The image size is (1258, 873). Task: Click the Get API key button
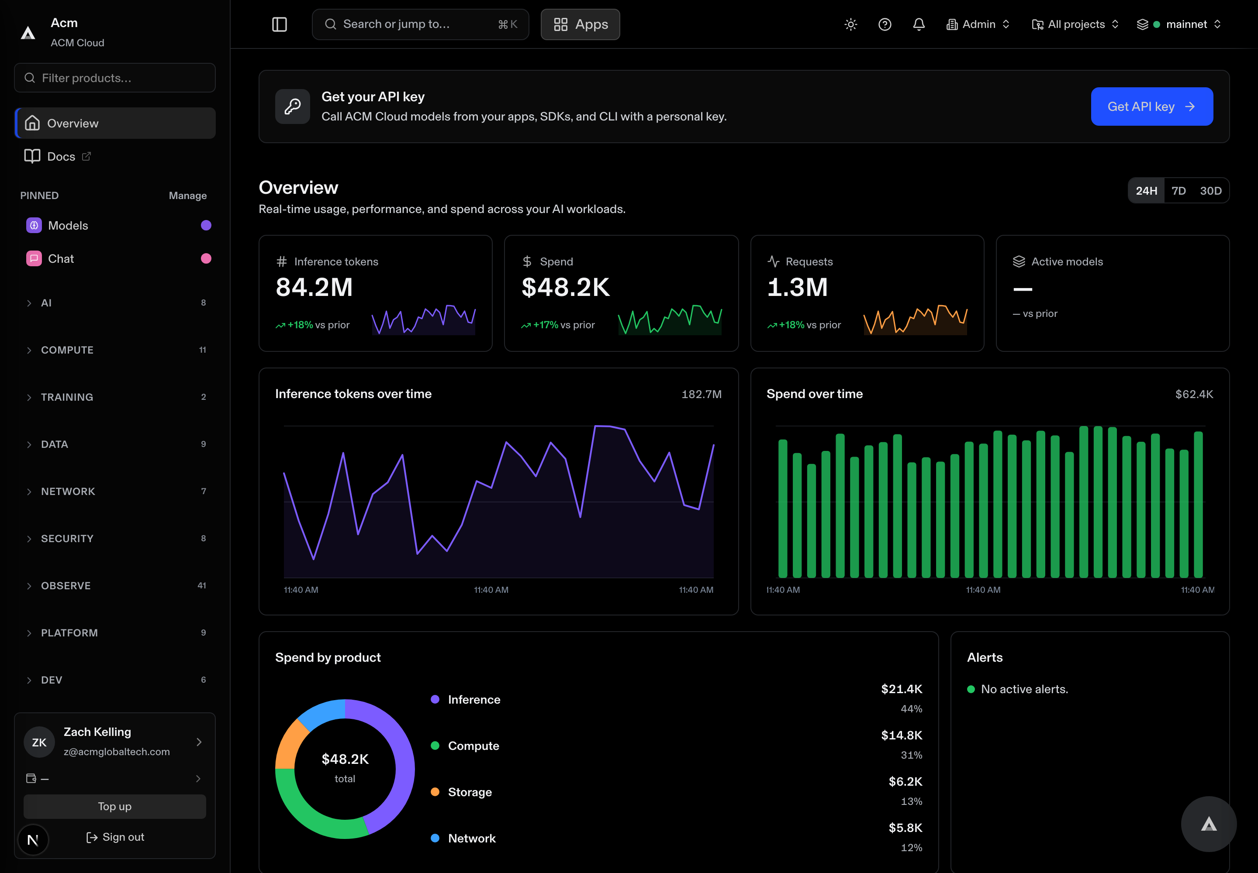[x=1151, y=106]
